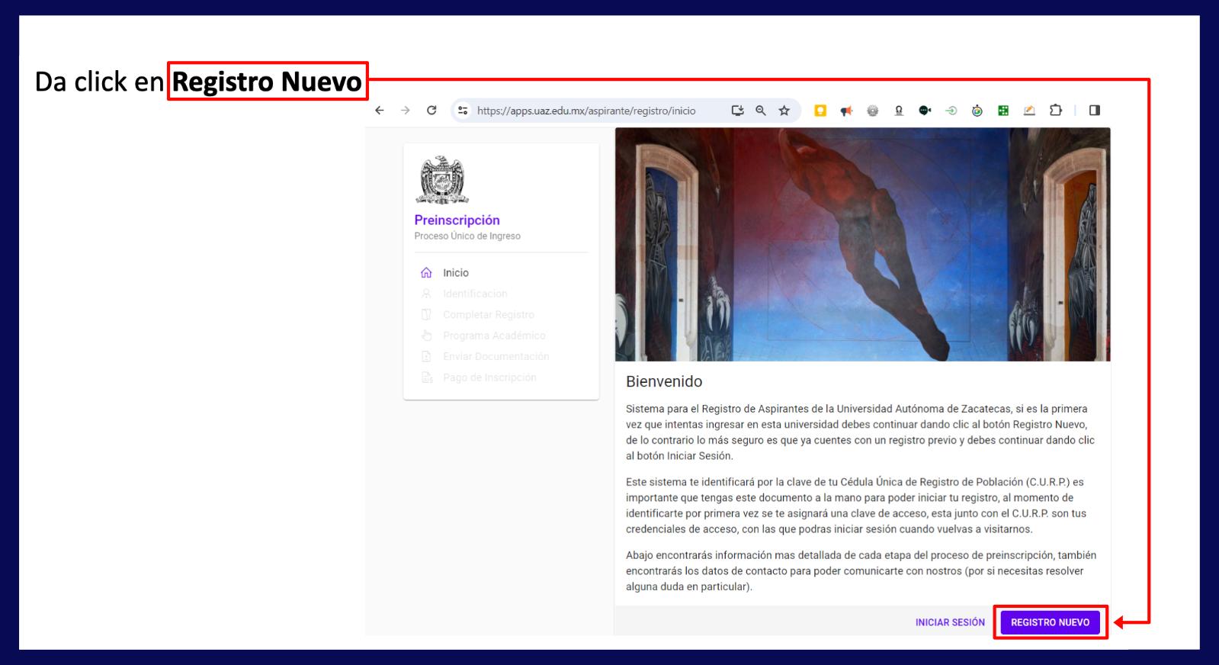1219x665 pixels.
Task: Click the INICIAR SESIÓN link
Action: click(950, 622)
